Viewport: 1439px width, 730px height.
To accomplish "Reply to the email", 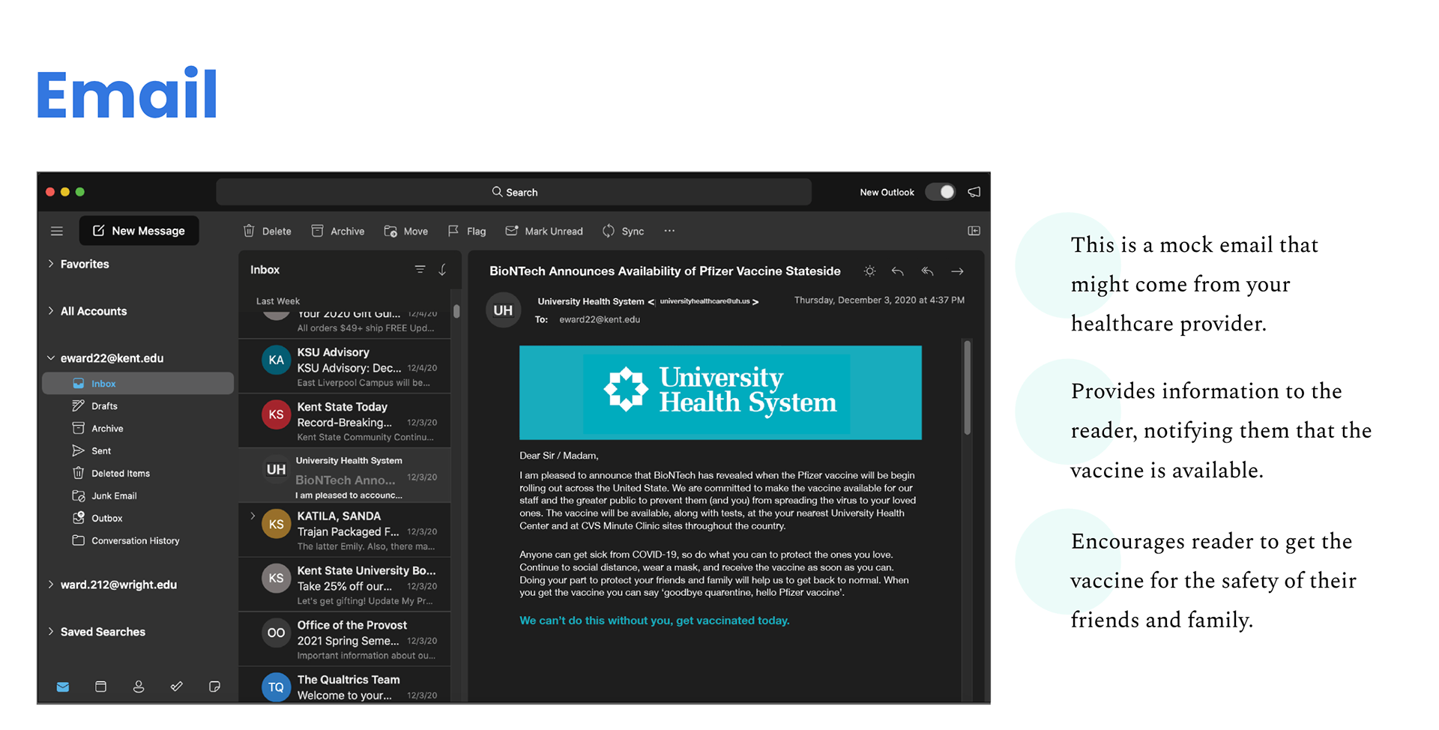I will tap(897, 271).
